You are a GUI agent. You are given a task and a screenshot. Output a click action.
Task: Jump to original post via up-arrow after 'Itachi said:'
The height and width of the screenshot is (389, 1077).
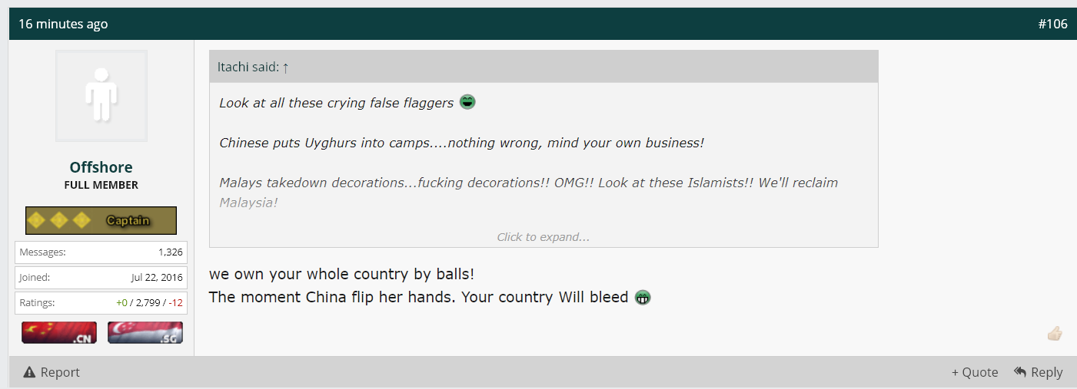coord(285,67)
